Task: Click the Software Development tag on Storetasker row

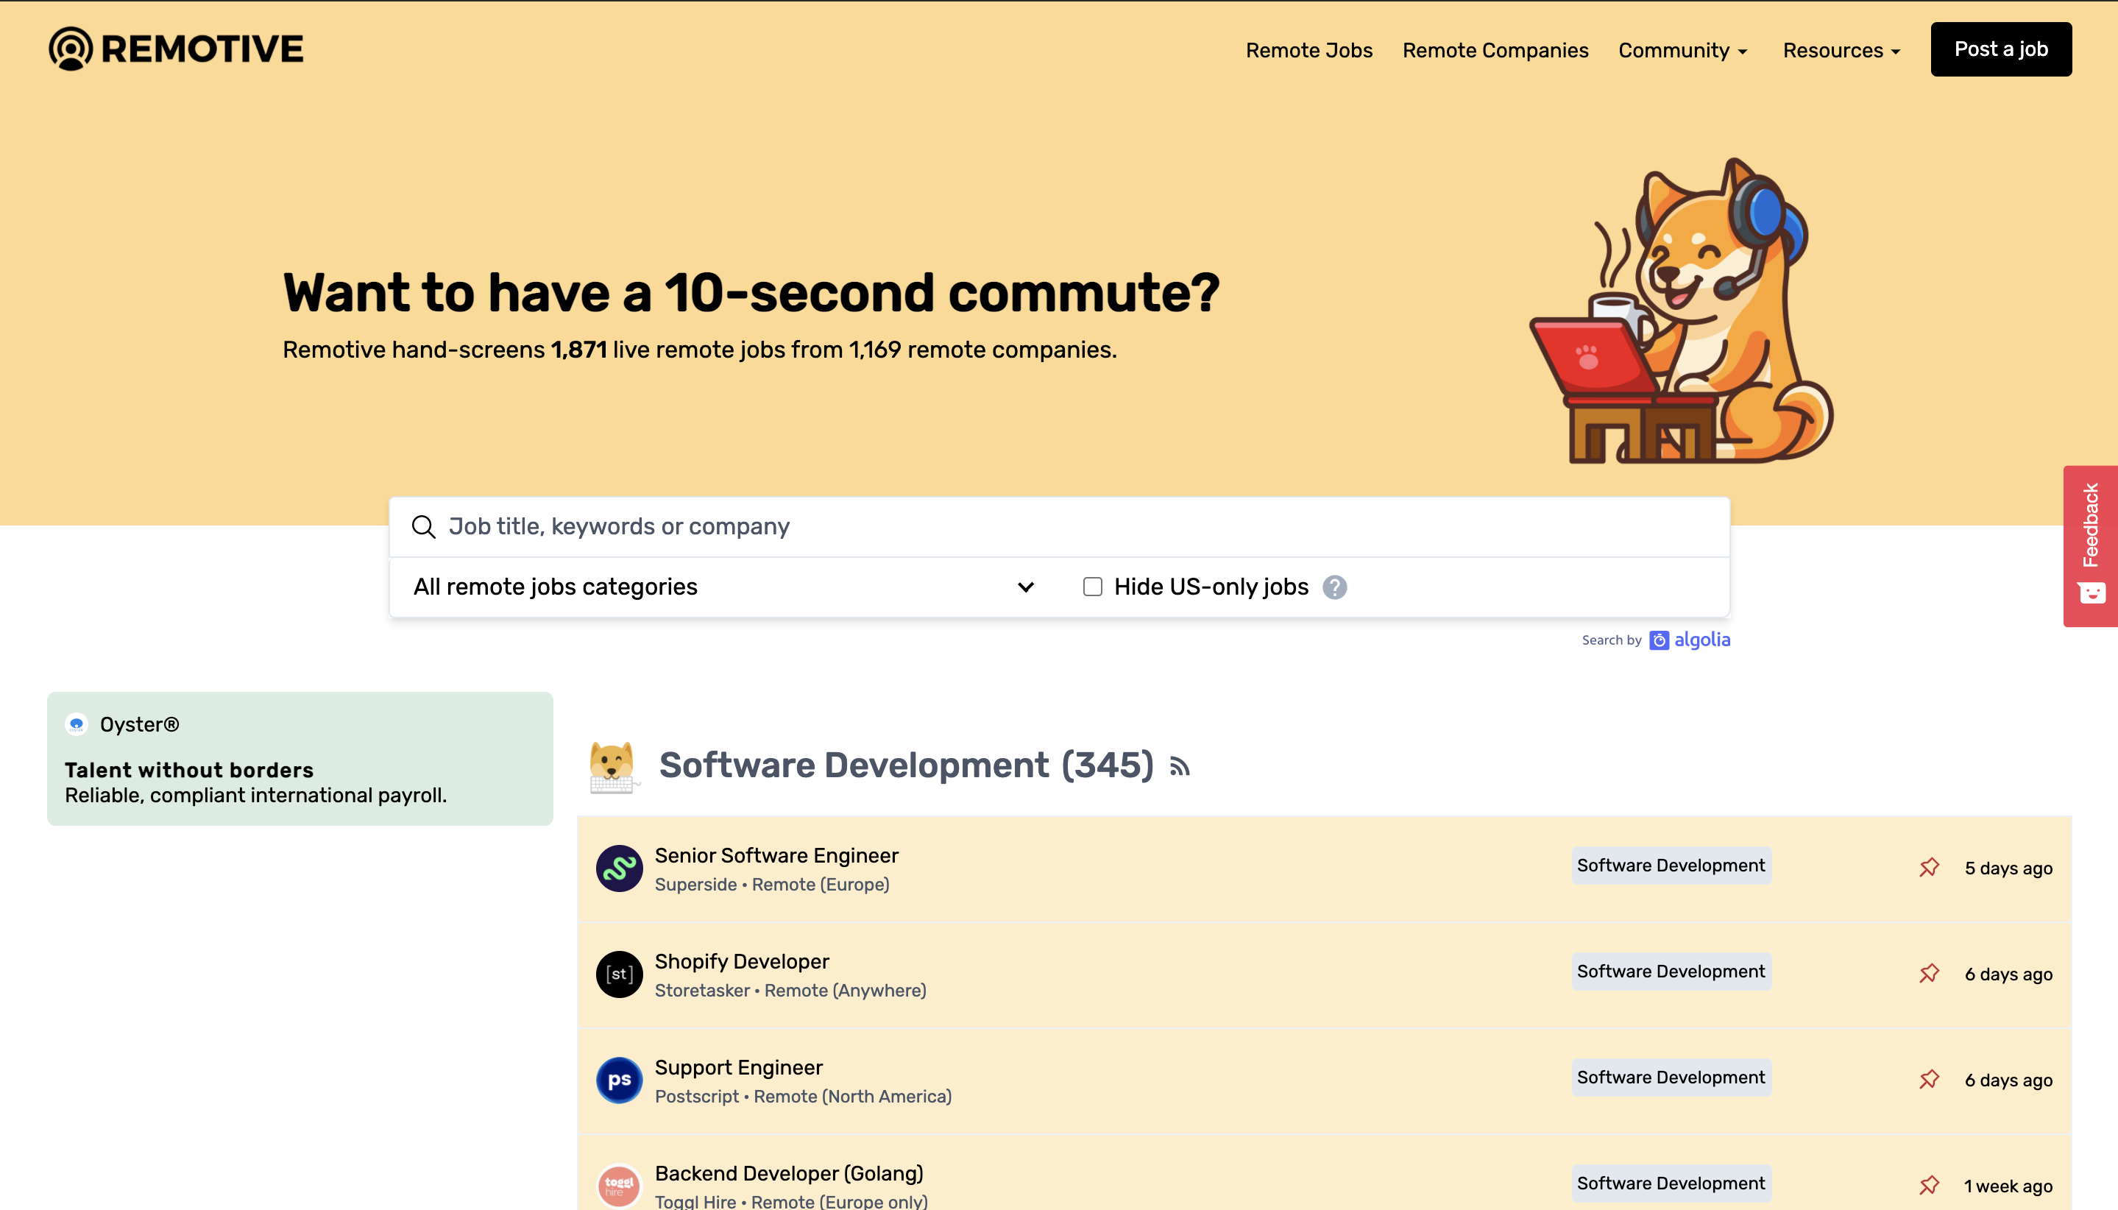Action: [1671, 972]
